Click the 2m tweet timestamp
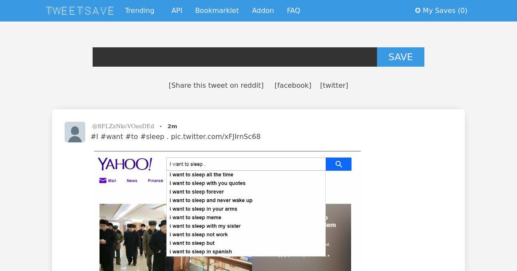This screenshot has width=517, height=271. click(172, 126)
